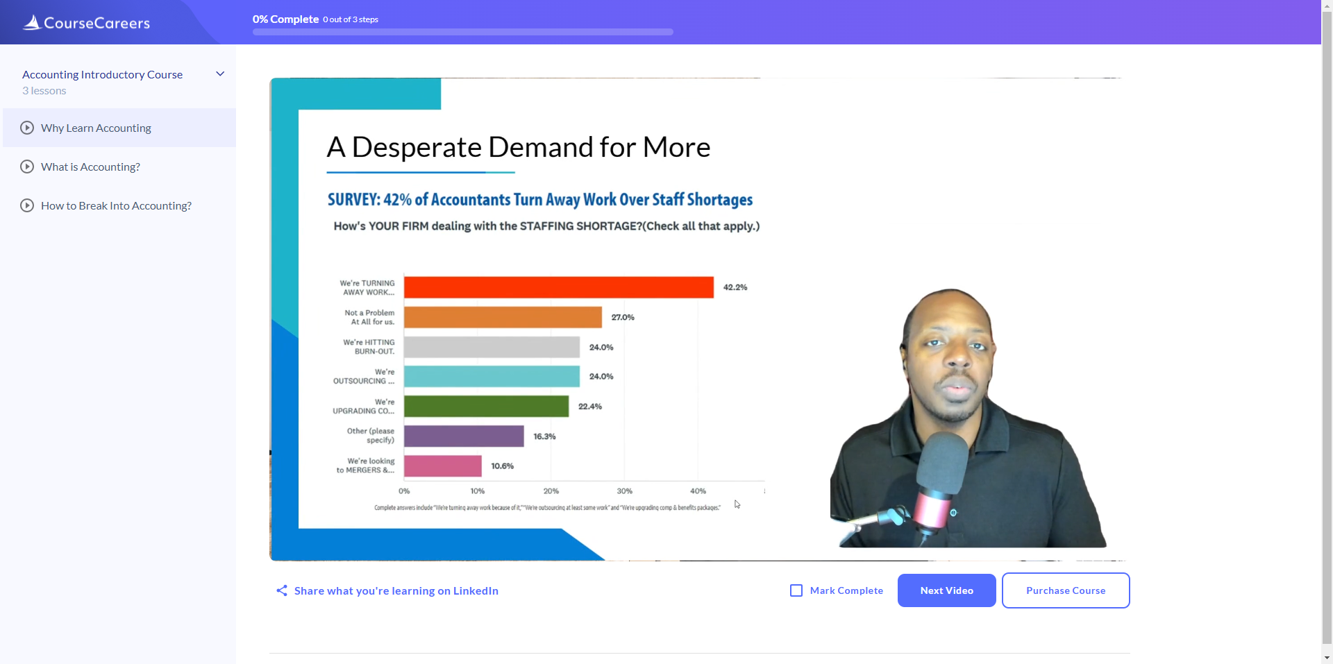Screen dimensions: 1333x664
Task: Enable the Mark Complete checkbox
Action: (x=795, y=590)
